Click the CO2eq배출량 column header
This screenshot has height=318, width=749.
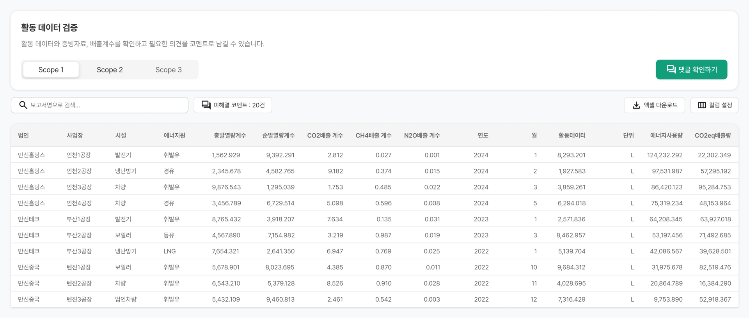[x=713, y=135]
